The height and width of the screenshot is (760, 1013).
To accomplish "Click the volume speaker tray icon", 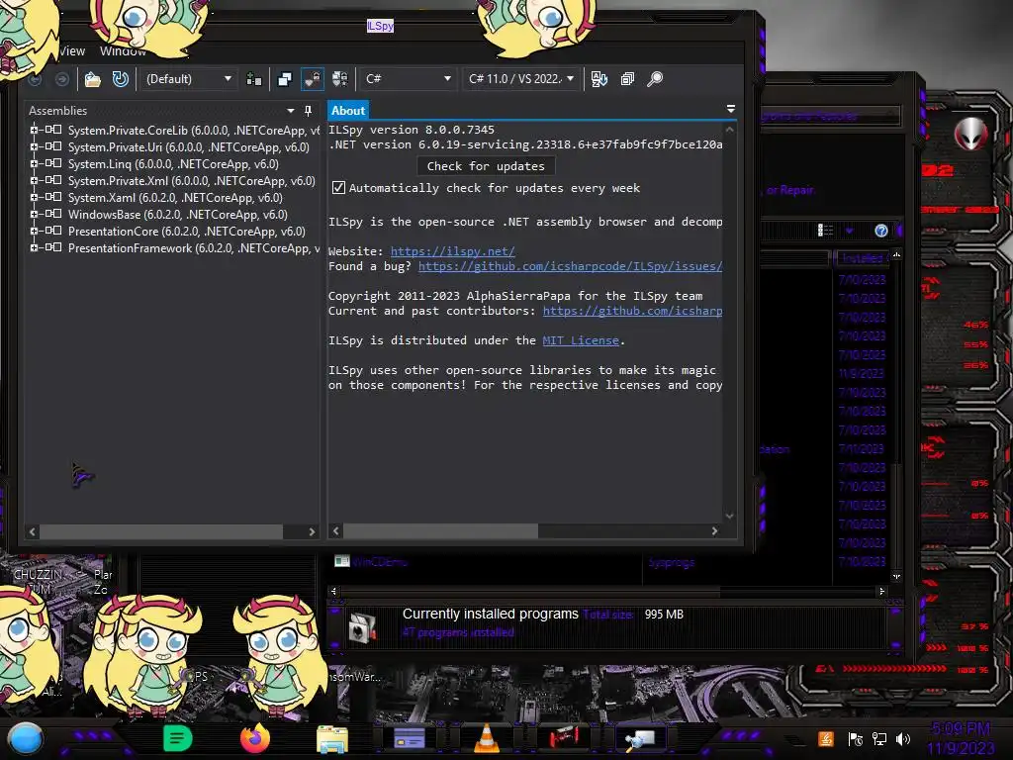I will (x=903, y=738).
